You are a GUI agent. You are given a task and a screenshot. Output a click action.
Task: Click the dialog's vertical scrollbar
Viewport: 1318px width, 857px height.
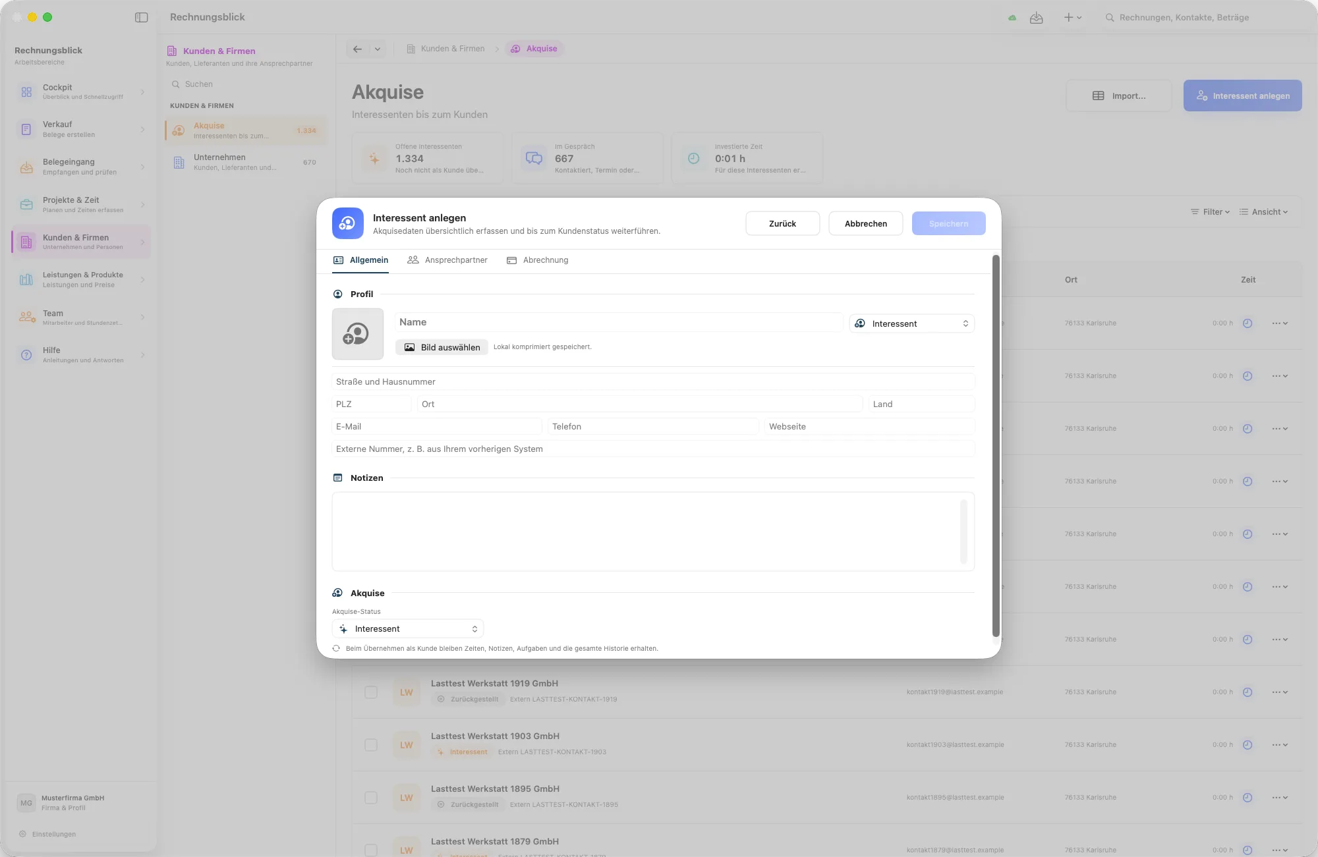996,445
